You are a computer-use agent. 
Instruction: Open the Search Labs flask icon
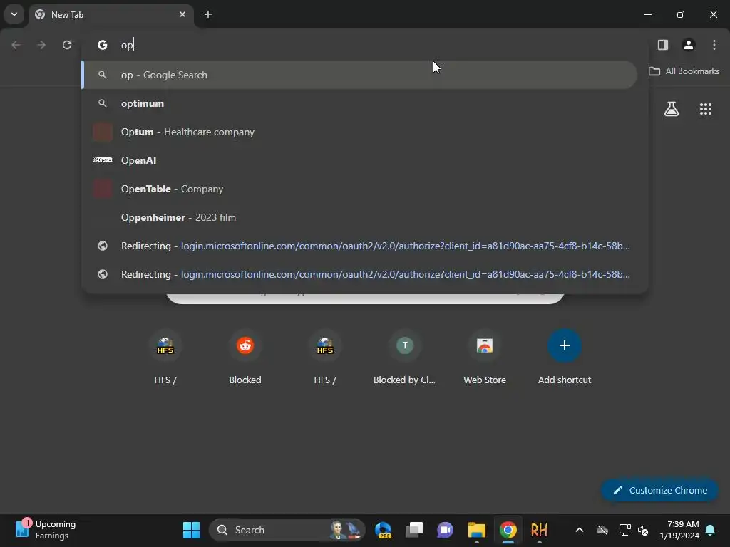pos(672,109)
